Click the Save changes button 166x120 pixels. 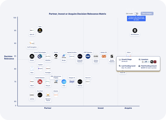click(147, 14)
